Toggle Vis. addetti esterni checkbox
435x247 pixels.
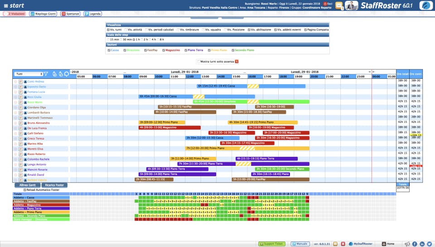coord(275,30)
